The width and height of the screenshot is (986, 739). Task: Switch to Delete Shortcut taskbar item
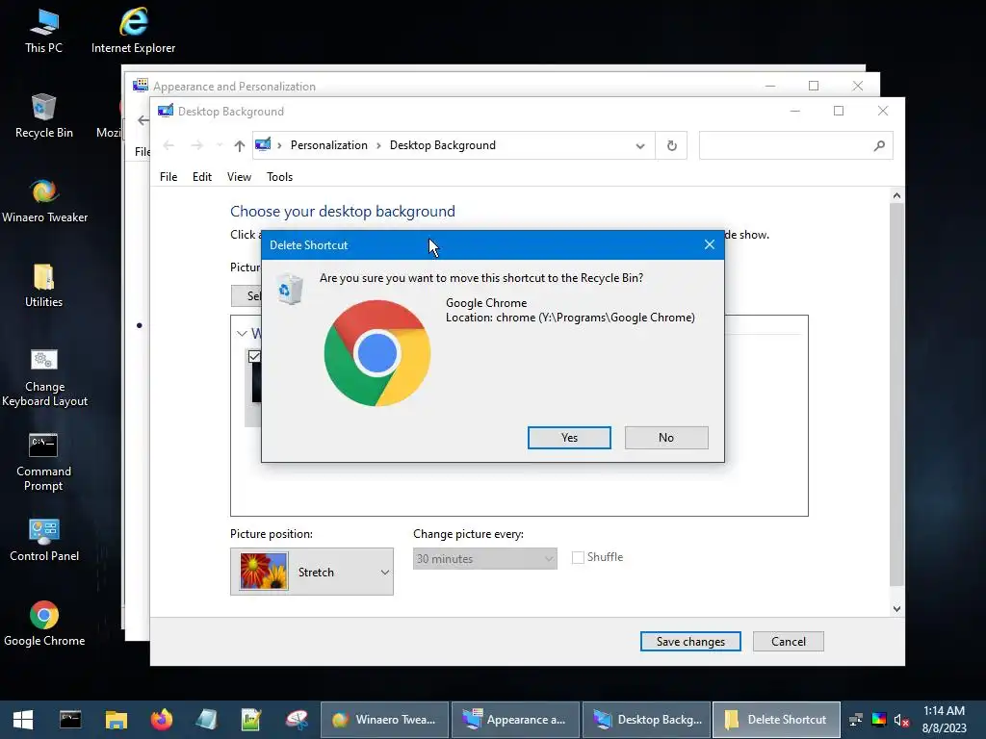click(777, 720)
